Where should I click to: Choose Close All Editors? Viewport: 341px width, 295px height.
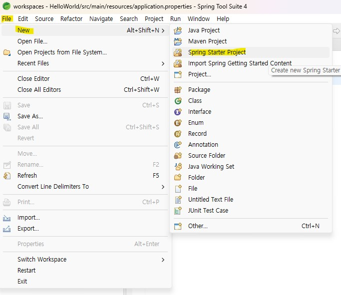click(39, 89)
